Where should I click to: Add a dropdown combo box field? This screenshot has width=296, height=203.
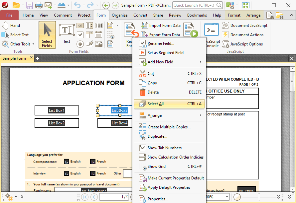point(89,34)
